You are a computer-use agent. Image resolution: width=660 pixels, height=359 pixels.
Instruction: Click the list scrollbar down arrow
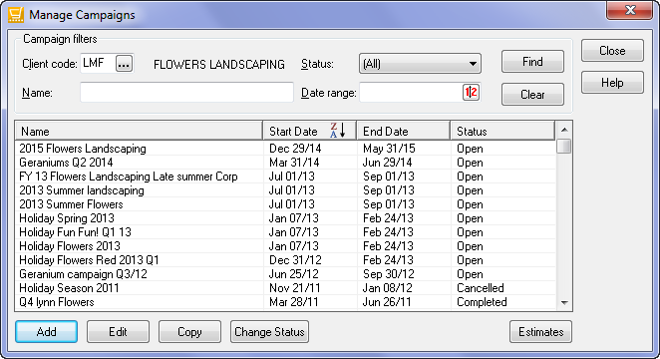[564, 302]
